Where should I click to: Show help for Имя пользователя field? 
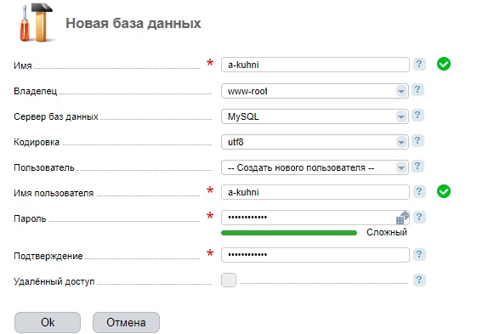pyautogui.click(x=419, y=192)
